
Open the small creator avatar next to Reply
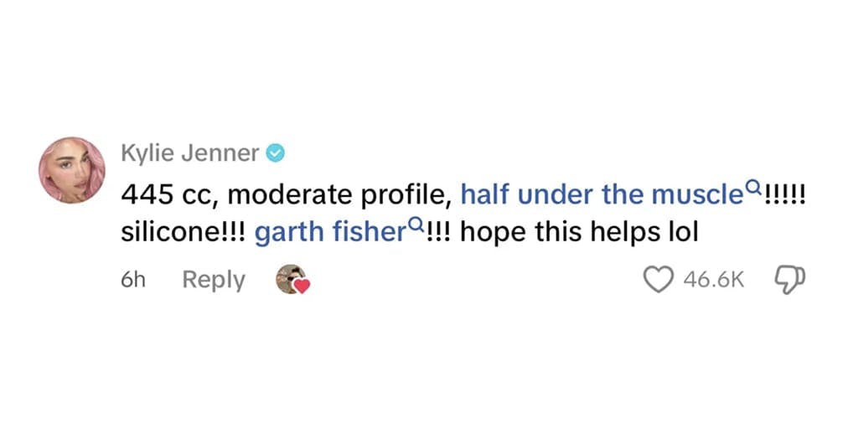tap(288, 278)
